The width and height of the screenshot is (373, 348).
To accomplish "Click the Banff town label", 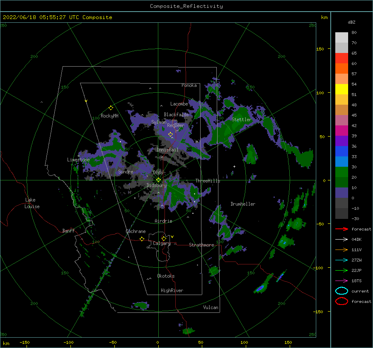I will 68,230.
